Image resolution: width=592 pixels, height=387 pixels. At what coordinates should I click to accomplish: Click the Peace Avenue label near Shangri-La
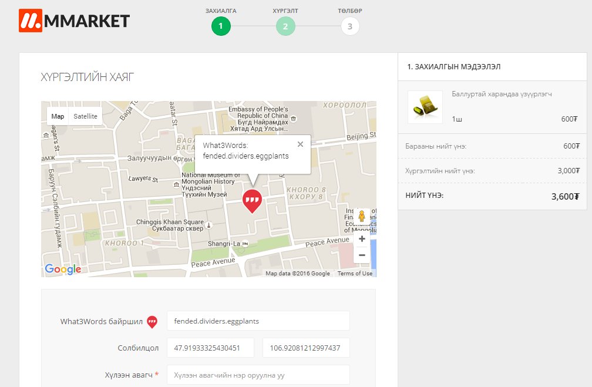pos(213,263)
